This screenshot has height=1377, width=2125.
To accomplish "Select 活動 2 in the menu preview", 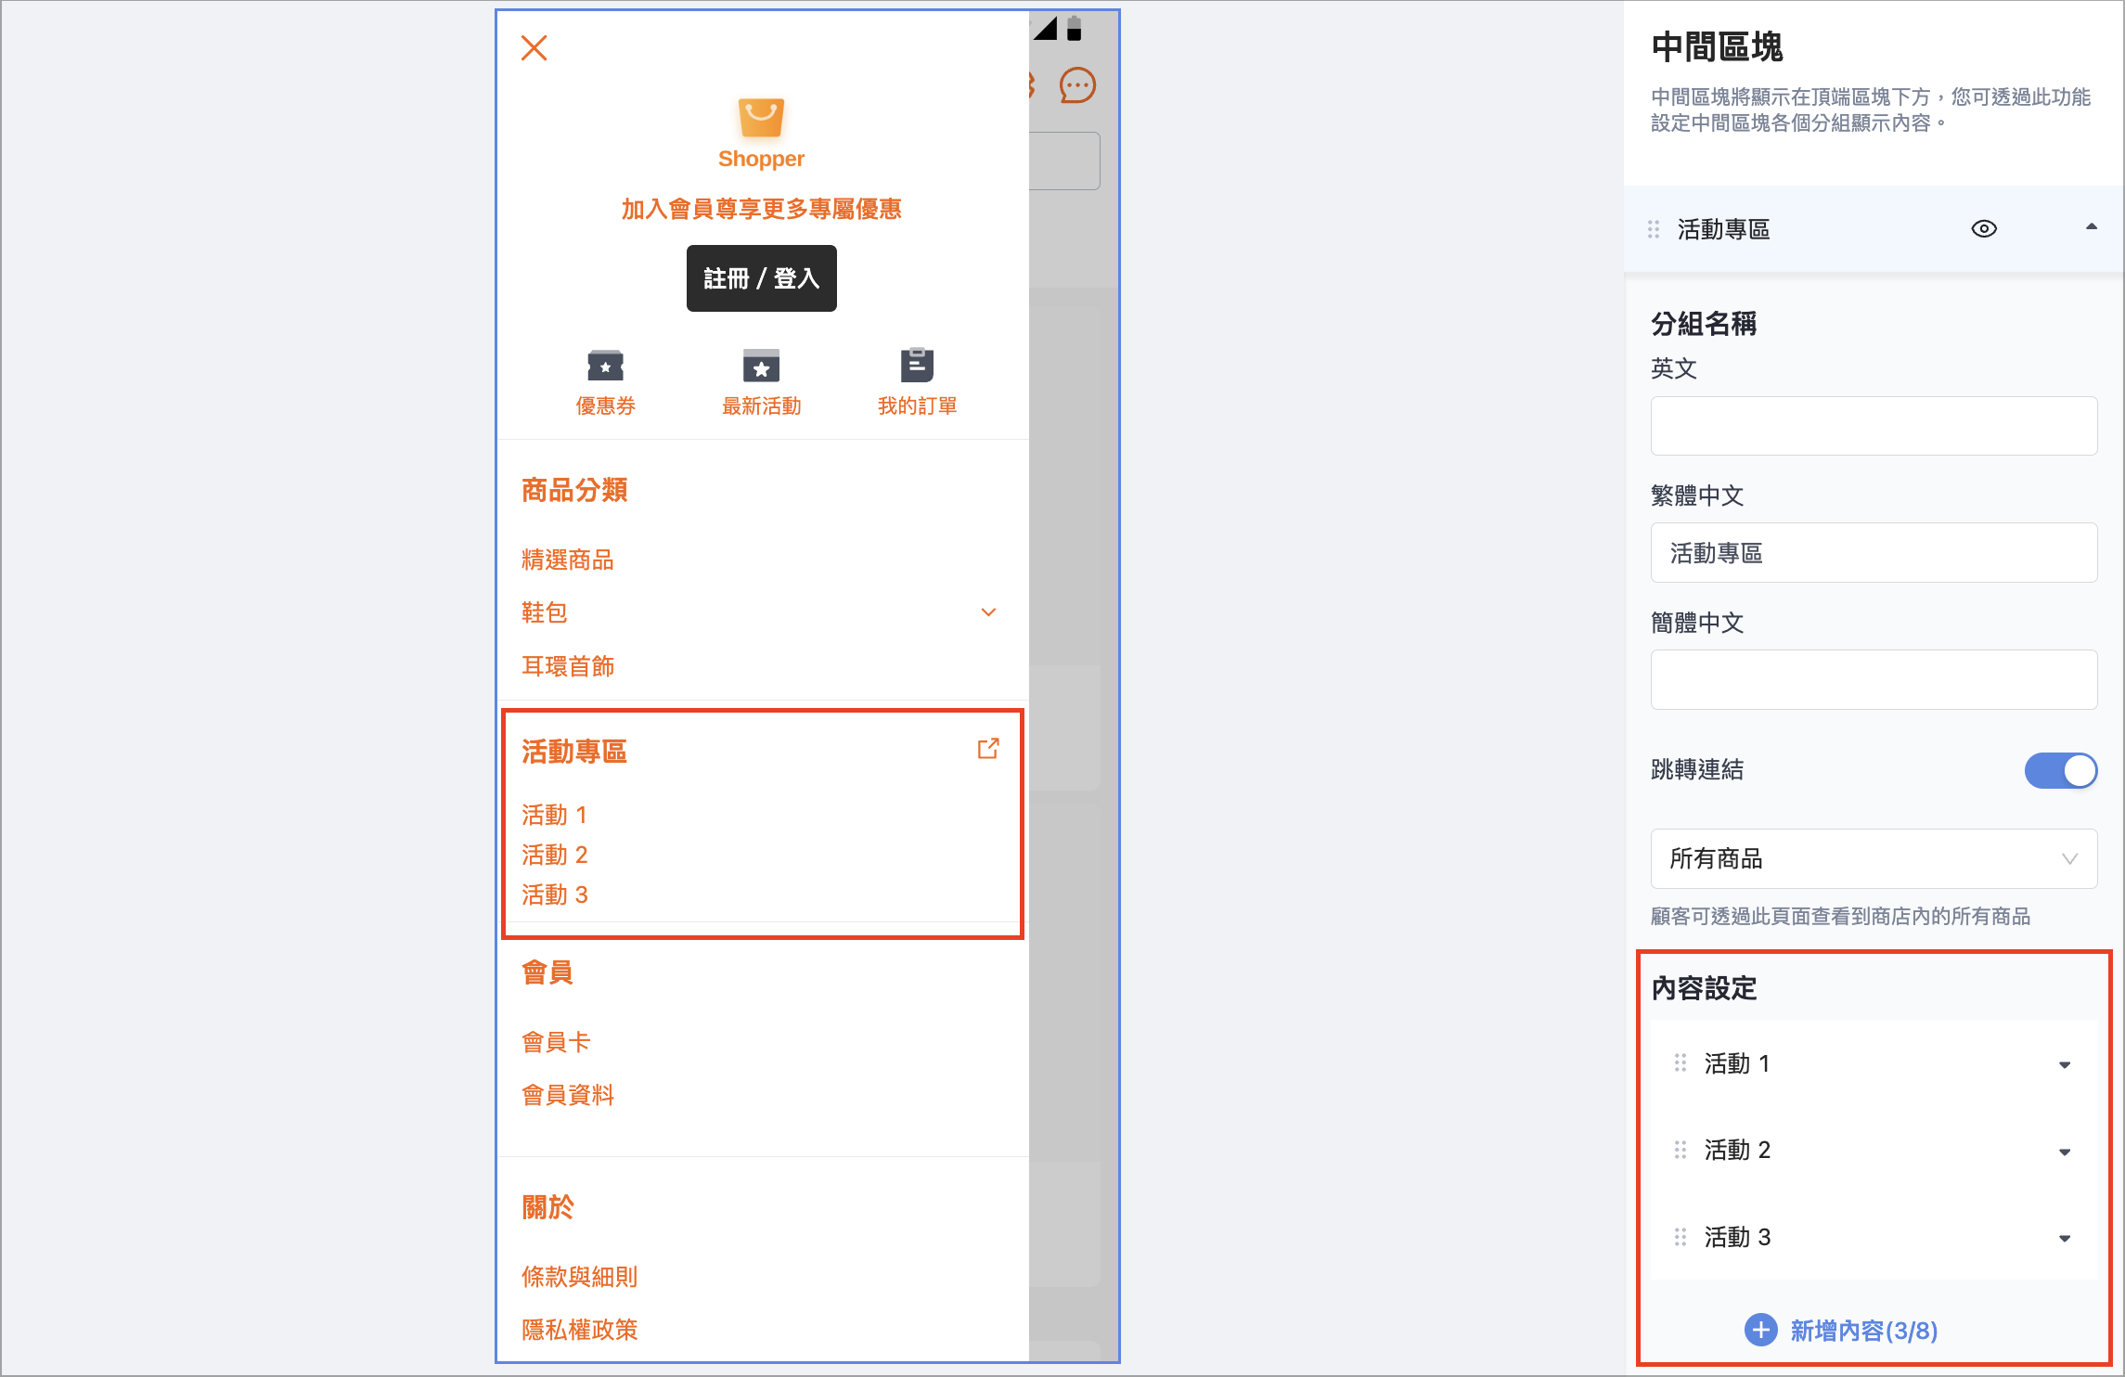I will point(555,855).
